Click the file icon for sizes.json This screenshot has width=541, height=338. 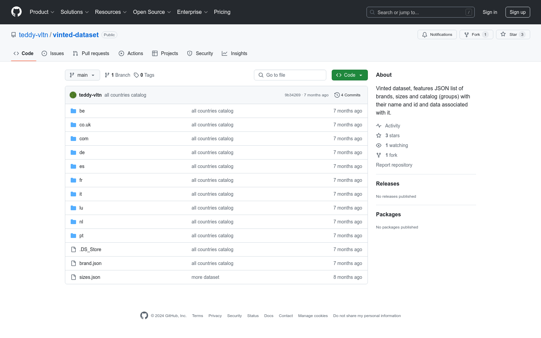(73, 277)
